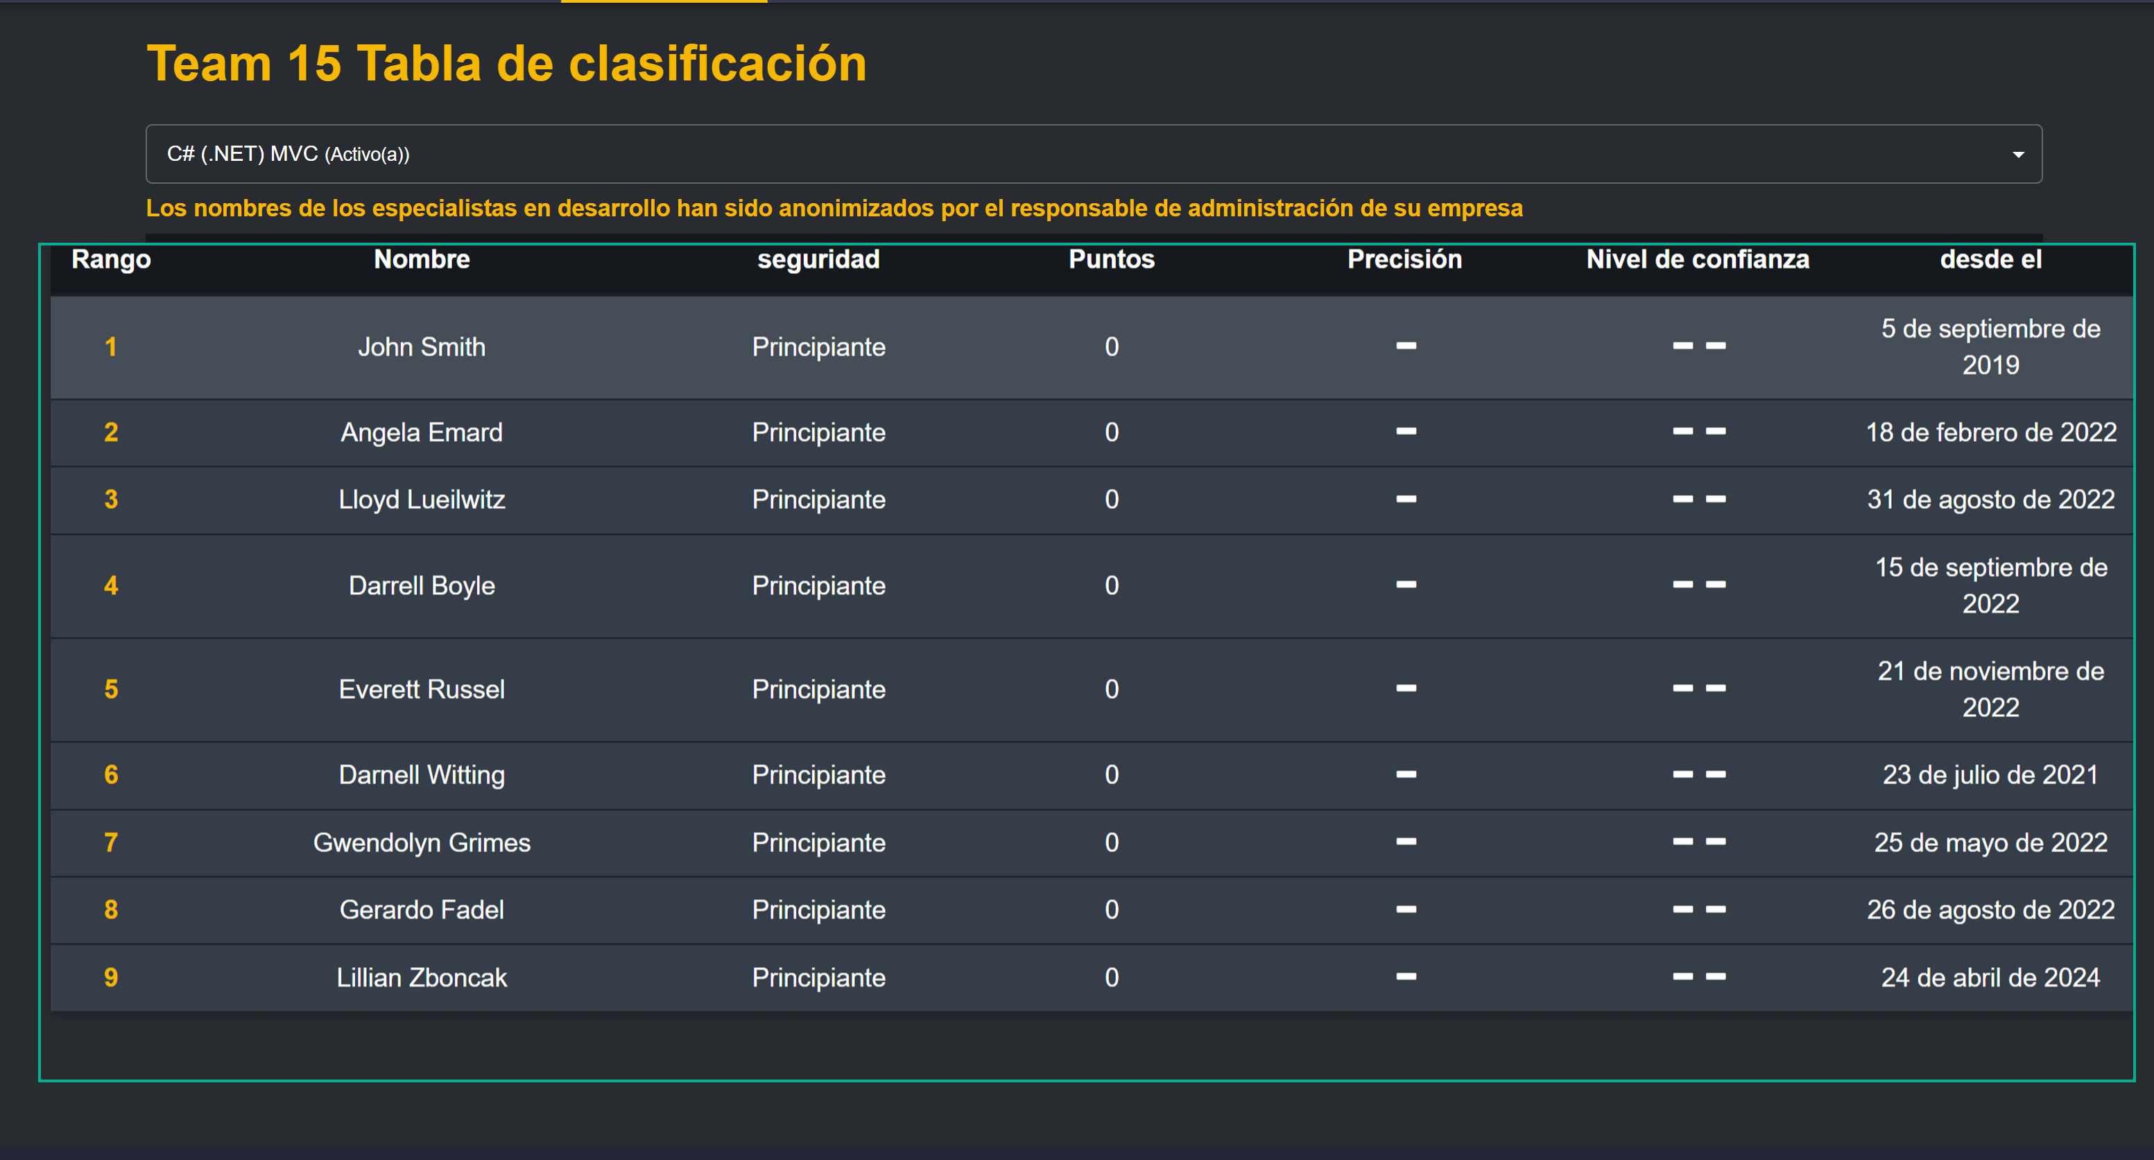Click the Team 15 Tabla de clasificación heading
This screenshot has height=1160, width=2154.
pyautogui.click(x=507, y=64)
